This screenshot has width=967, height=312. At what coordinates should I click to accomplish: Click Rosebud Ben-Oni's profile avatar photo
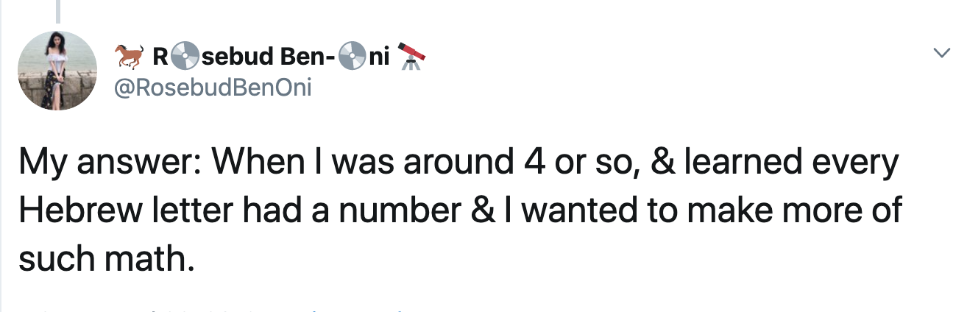(57, 71)
